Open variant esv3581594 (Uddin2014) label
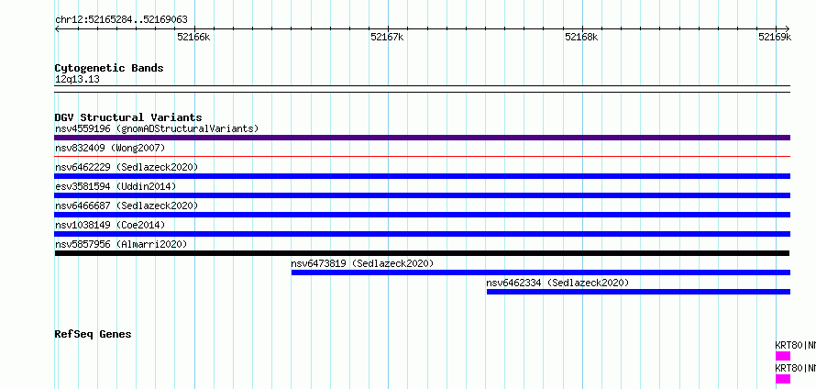816x389 pixels. click(116, 186)
